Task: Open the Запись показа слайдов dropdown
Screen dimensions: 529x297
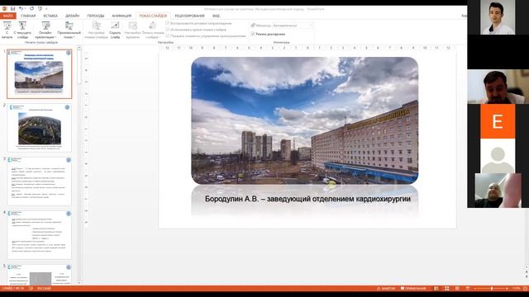Action: tap(152, 30)
